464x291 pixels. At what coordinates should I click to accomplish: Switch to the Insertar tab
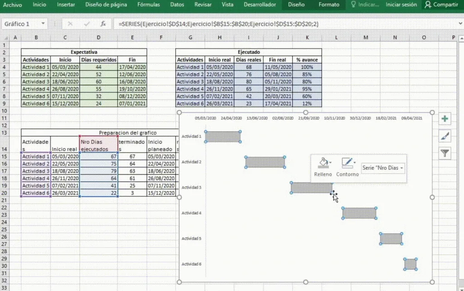coord(66,5)
